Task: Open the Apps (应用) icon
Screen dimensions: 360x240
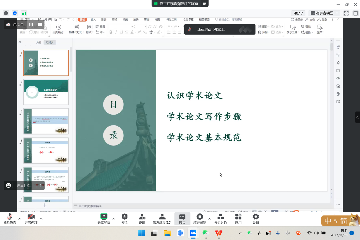Action: pos(238,219)
